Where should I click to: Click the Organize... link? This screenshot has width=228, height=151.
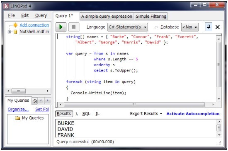tap(18, 109)
